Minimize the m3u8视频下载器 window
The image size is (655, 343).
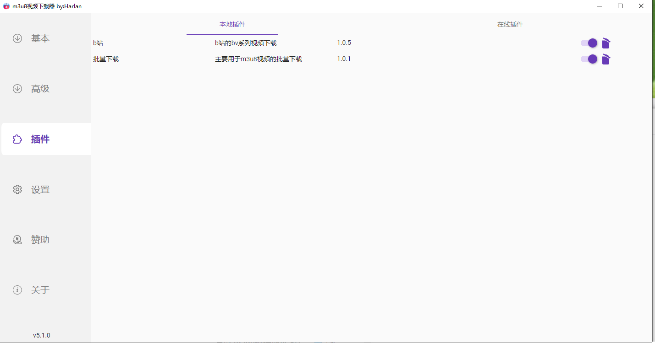pyautogui.click(x=599, y=6)
